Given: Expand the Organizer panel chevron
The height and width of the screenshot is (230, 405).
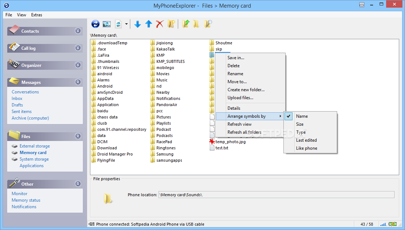Looking at the screenshot, I should click(x=78, y=65).
